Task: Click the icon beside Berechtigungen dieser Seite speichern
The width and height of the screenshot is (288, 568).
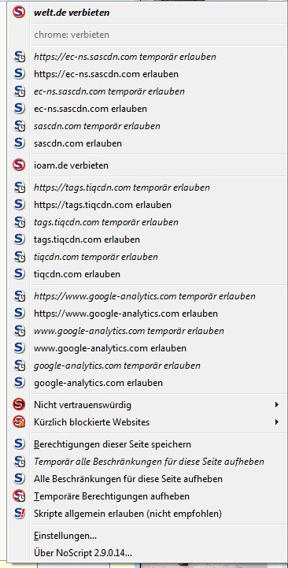Action: [19, 444]
